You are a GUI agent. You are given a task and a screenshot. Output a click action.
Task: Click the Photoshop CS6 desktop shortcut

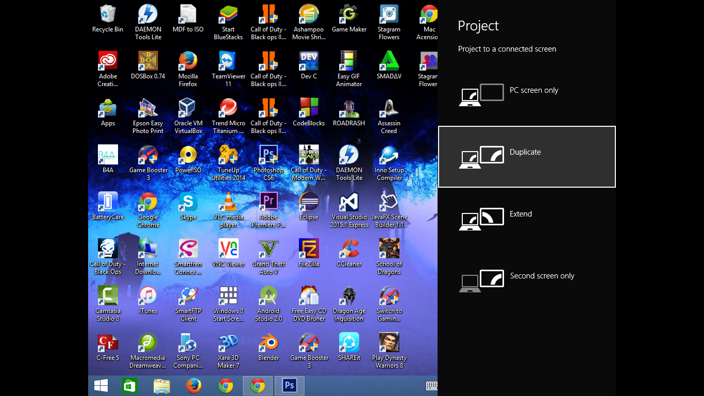click(269, 163)
